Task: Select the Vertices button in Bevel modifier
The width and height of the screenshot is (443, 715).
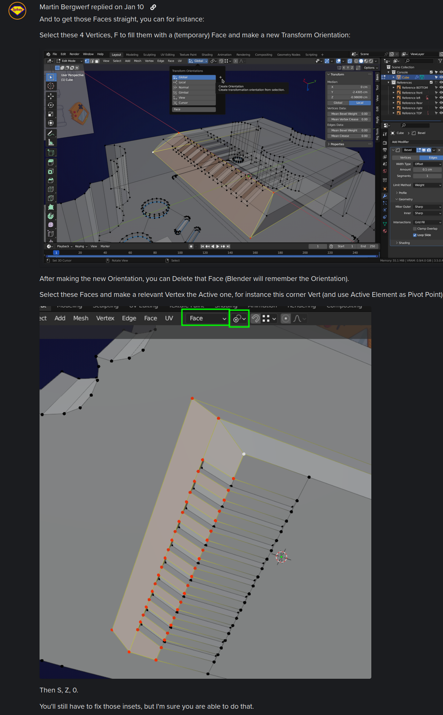Action: (405, 157)
